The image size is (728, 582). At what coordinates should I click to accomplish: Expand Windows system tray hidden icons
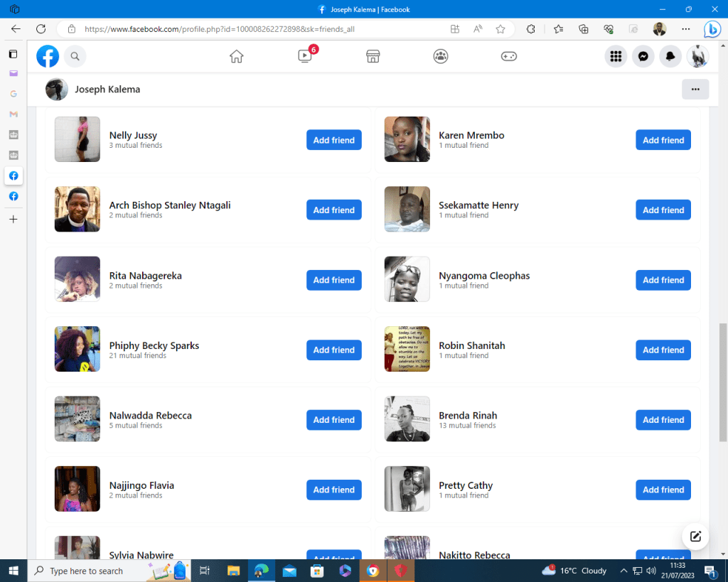[623, 571]
